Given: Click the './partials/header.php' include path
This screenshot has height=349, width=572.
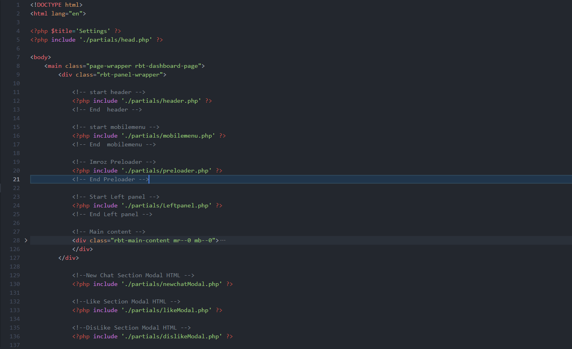Looking at the screenshot, I should pos(161,101).
